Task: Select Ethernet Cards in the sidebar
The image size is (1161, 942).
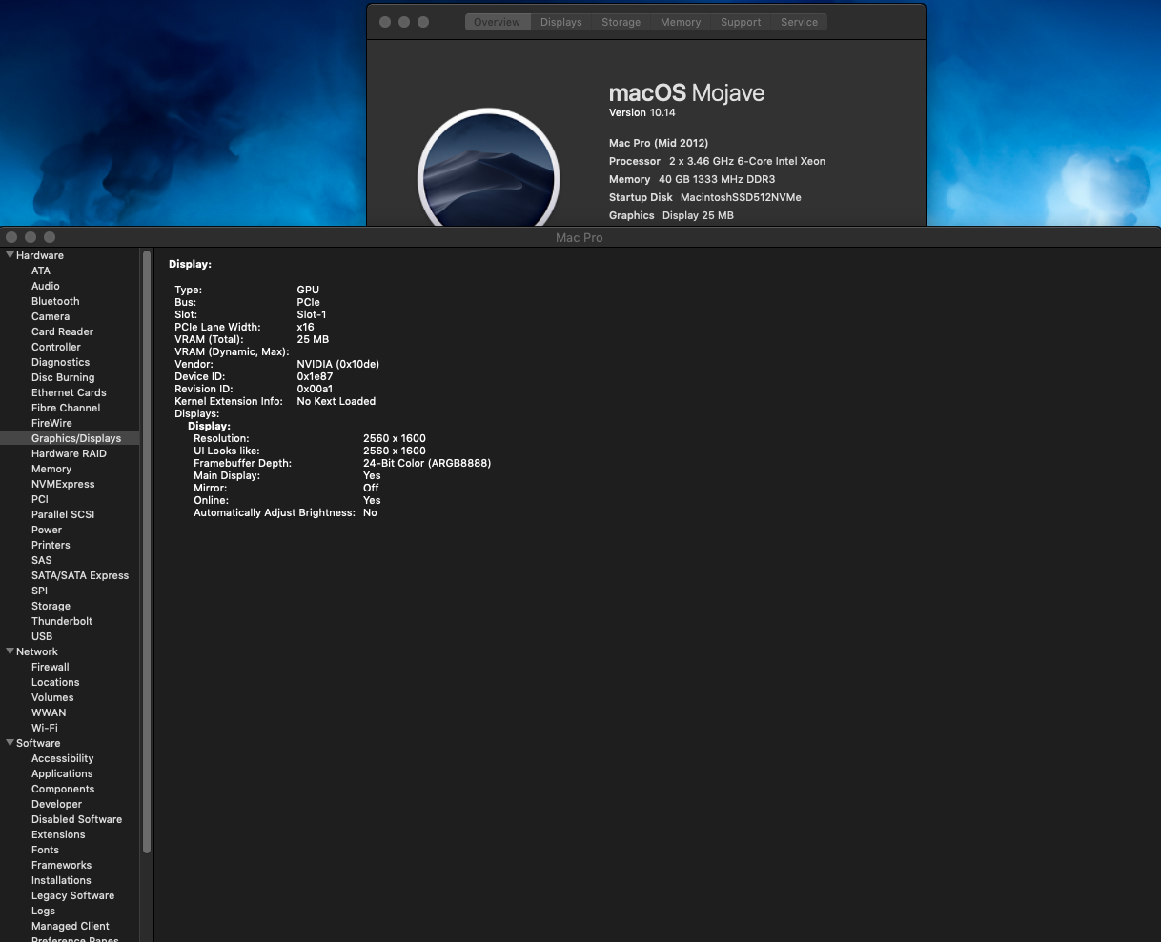Action: point(69,392)
